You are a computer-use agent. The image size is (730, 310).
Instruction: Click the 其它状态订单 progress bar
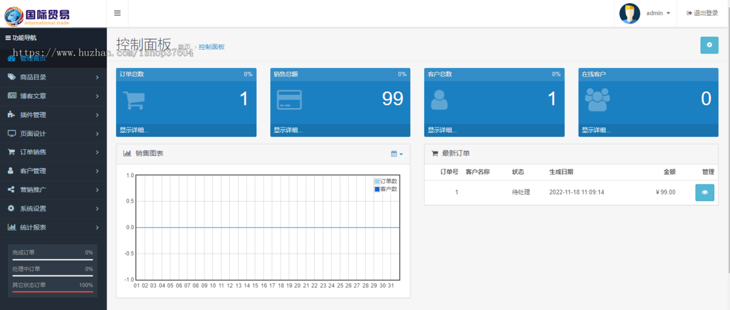point(53,292)
